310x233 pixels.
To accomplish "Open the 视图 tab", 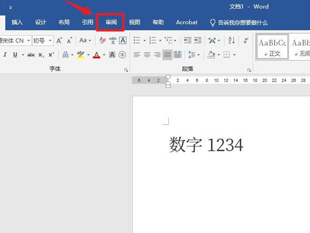I will [x=135, y=22].
